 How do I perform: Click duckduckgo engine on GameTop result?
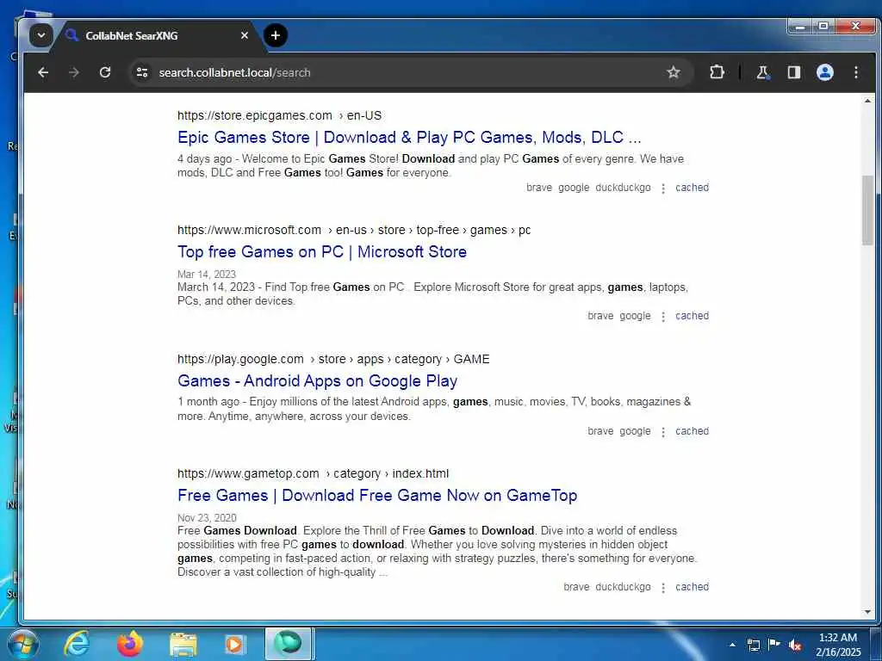(x=623, y=587)
